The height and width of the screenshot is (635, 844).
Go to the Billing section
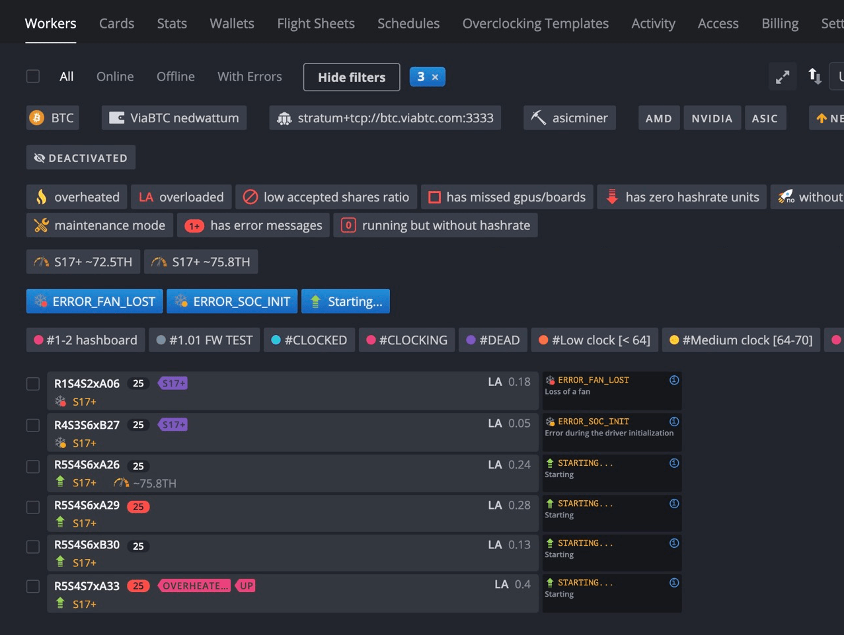pyautogui.click(x=779, y=23)
